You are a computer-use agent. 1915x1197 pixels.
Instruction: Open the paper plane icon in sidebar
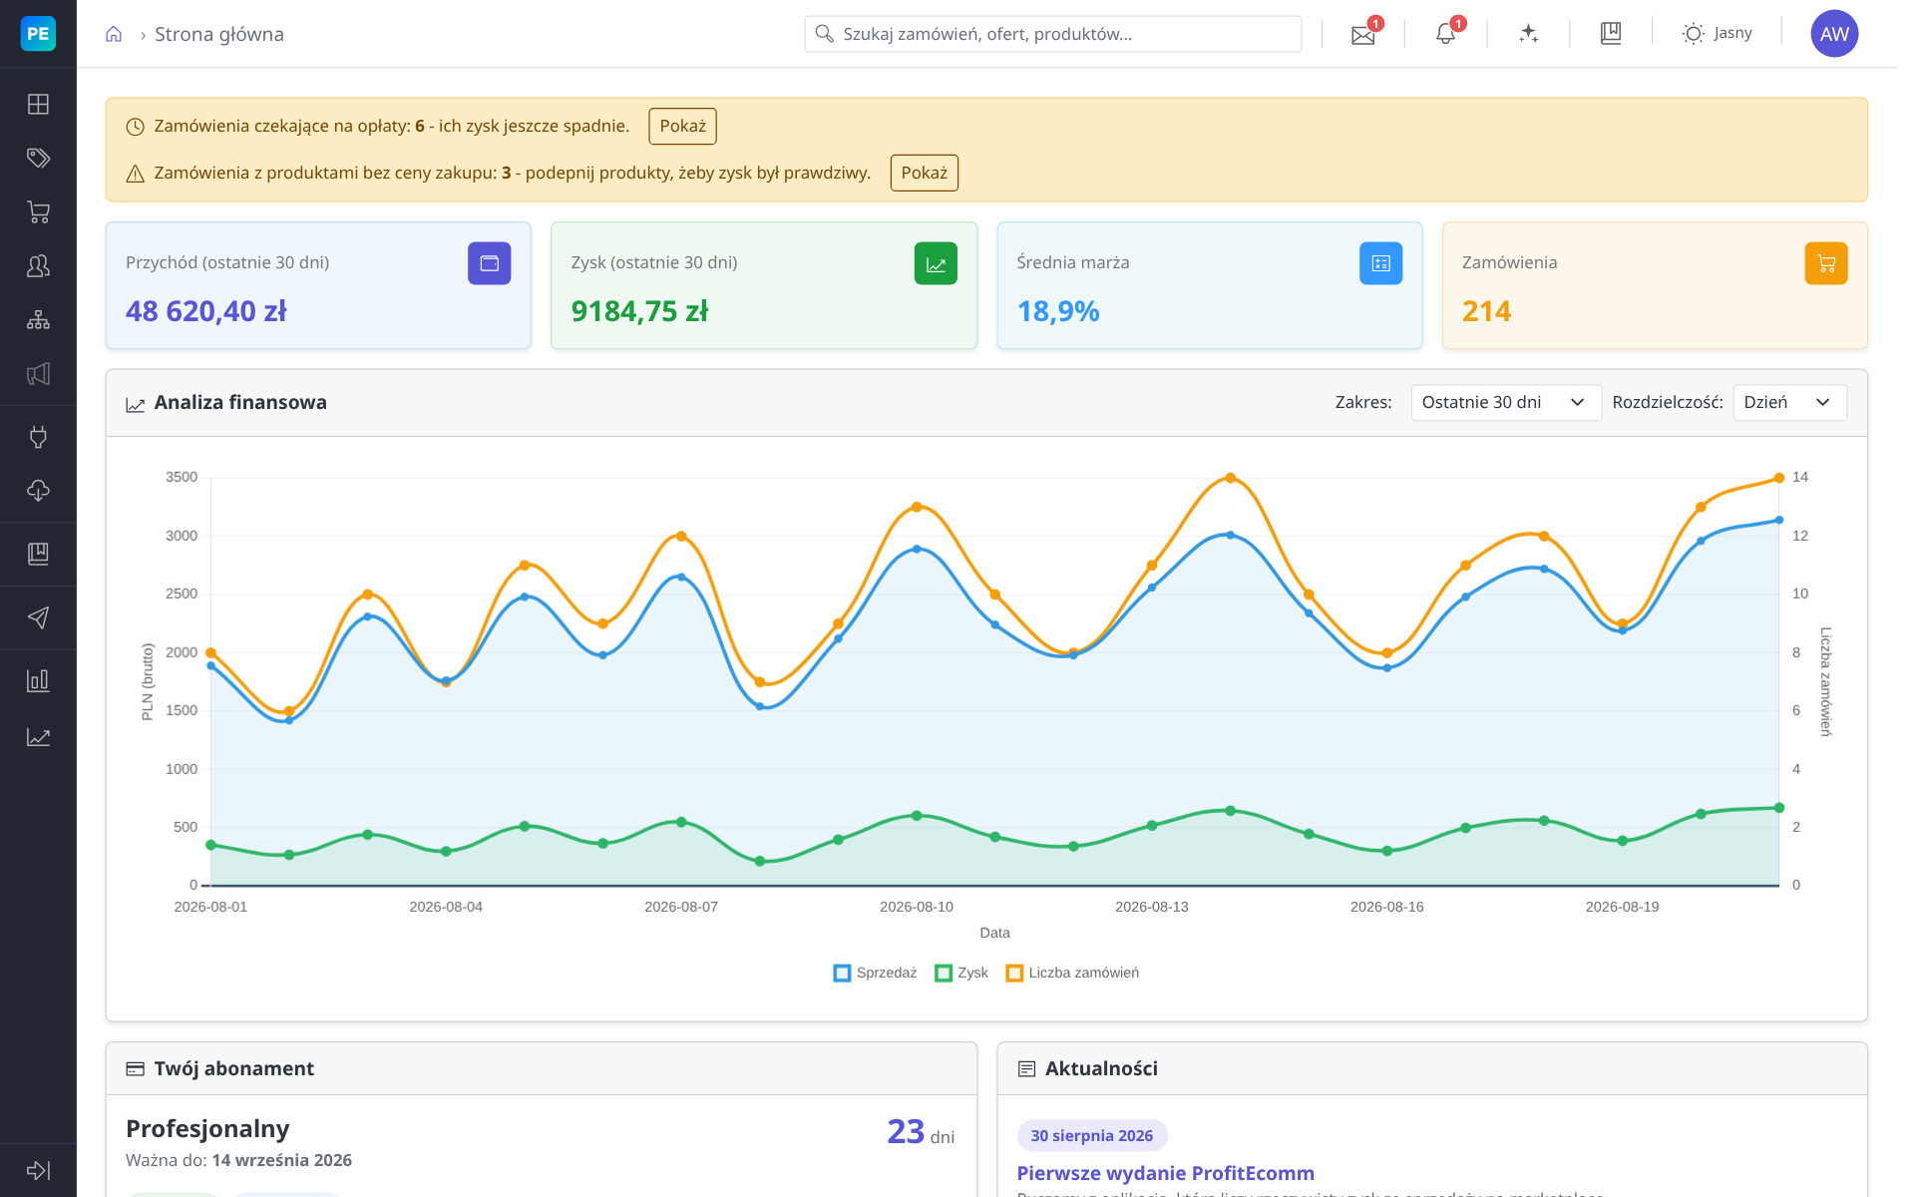tap(38, 617)
